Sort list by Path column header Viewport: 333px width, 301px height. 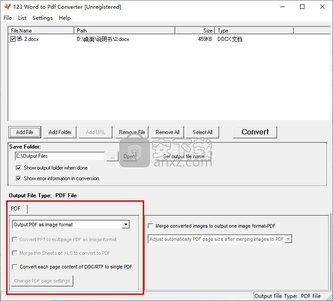(124, 31)
